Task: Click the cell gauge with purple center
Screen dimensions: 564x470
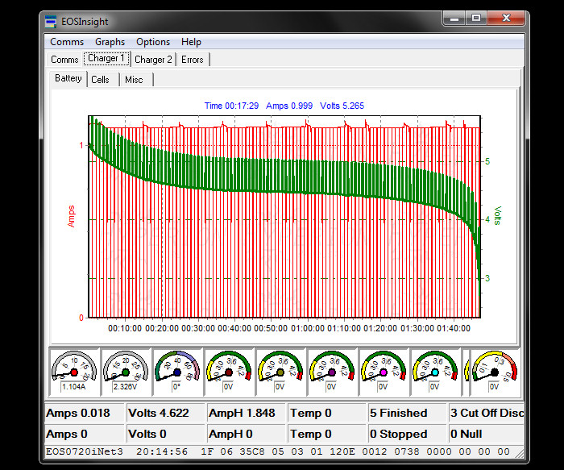Action: (332, 371)
